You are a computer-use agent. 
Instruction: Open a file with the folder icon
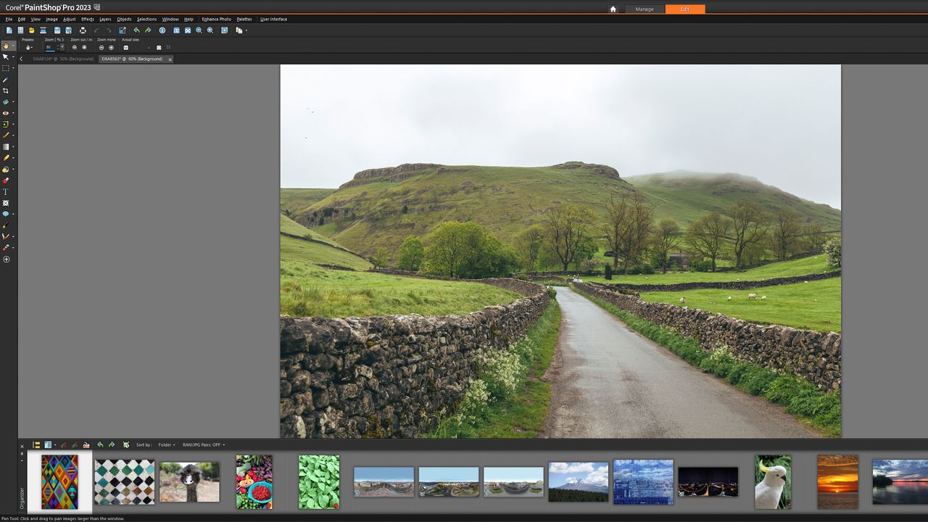tap(32, 30)
